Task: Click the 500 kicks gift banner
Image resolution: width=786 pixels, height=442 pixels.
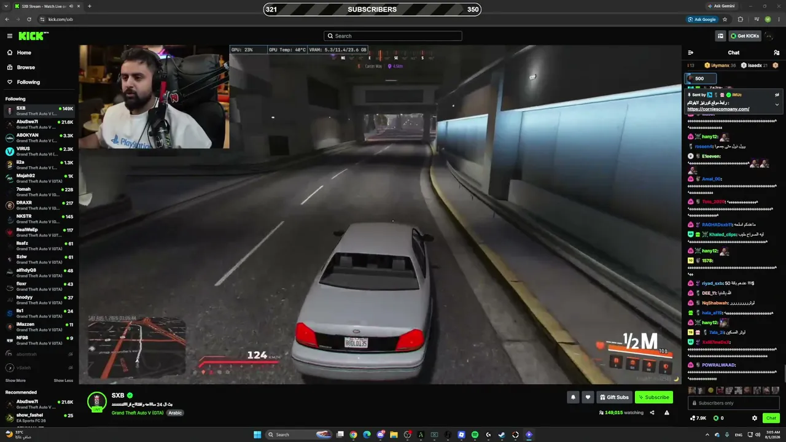Action: click(700, 79)
